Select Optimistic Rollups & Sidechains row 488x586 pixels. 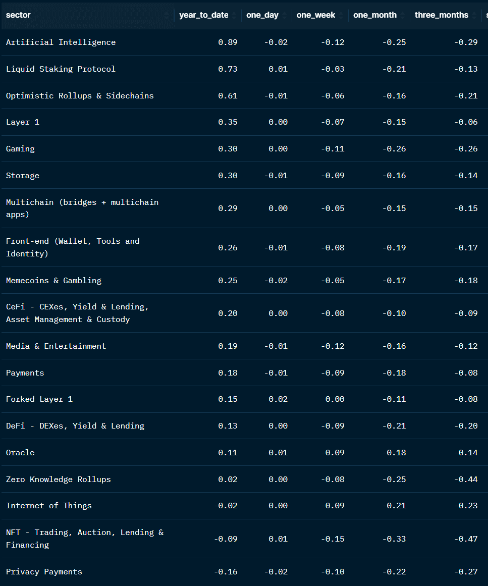click(80, 96)
